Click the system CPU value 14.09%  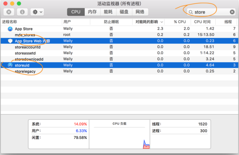(81, 124)
